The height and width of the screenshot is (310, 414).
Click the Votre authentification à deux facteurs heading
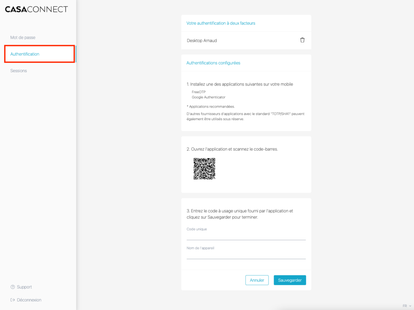[x=221, y=23]
